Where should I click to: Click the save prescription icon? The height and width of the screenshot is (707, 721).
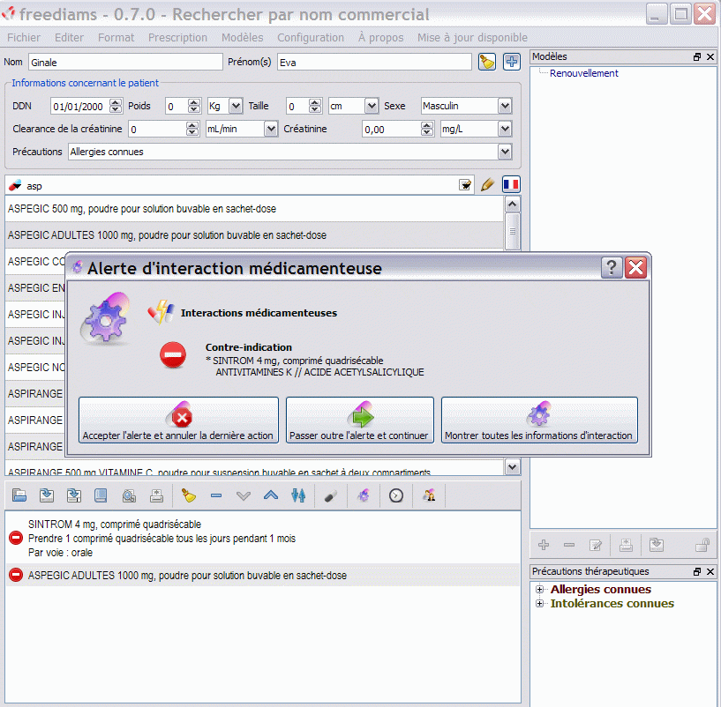coord(47,495)
